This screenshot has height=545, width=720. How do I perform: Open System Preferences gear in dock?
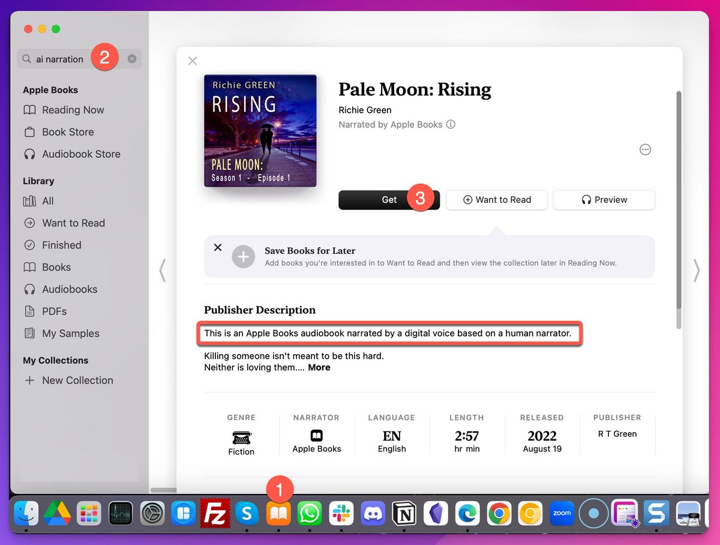[152, 513]
